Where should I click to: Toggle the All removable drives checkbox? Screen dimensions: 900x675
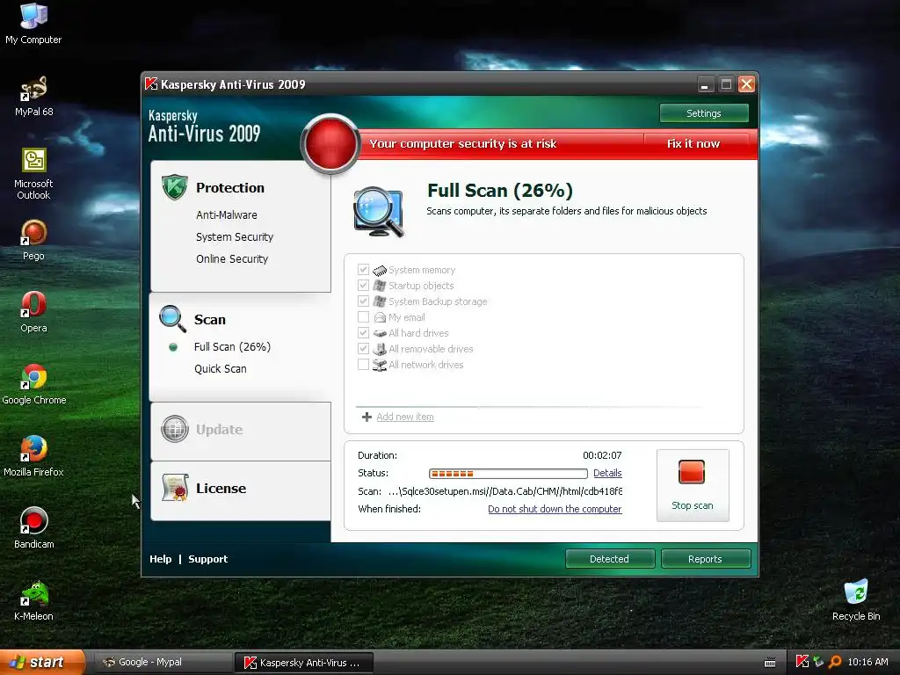click(x=363, y=348)
